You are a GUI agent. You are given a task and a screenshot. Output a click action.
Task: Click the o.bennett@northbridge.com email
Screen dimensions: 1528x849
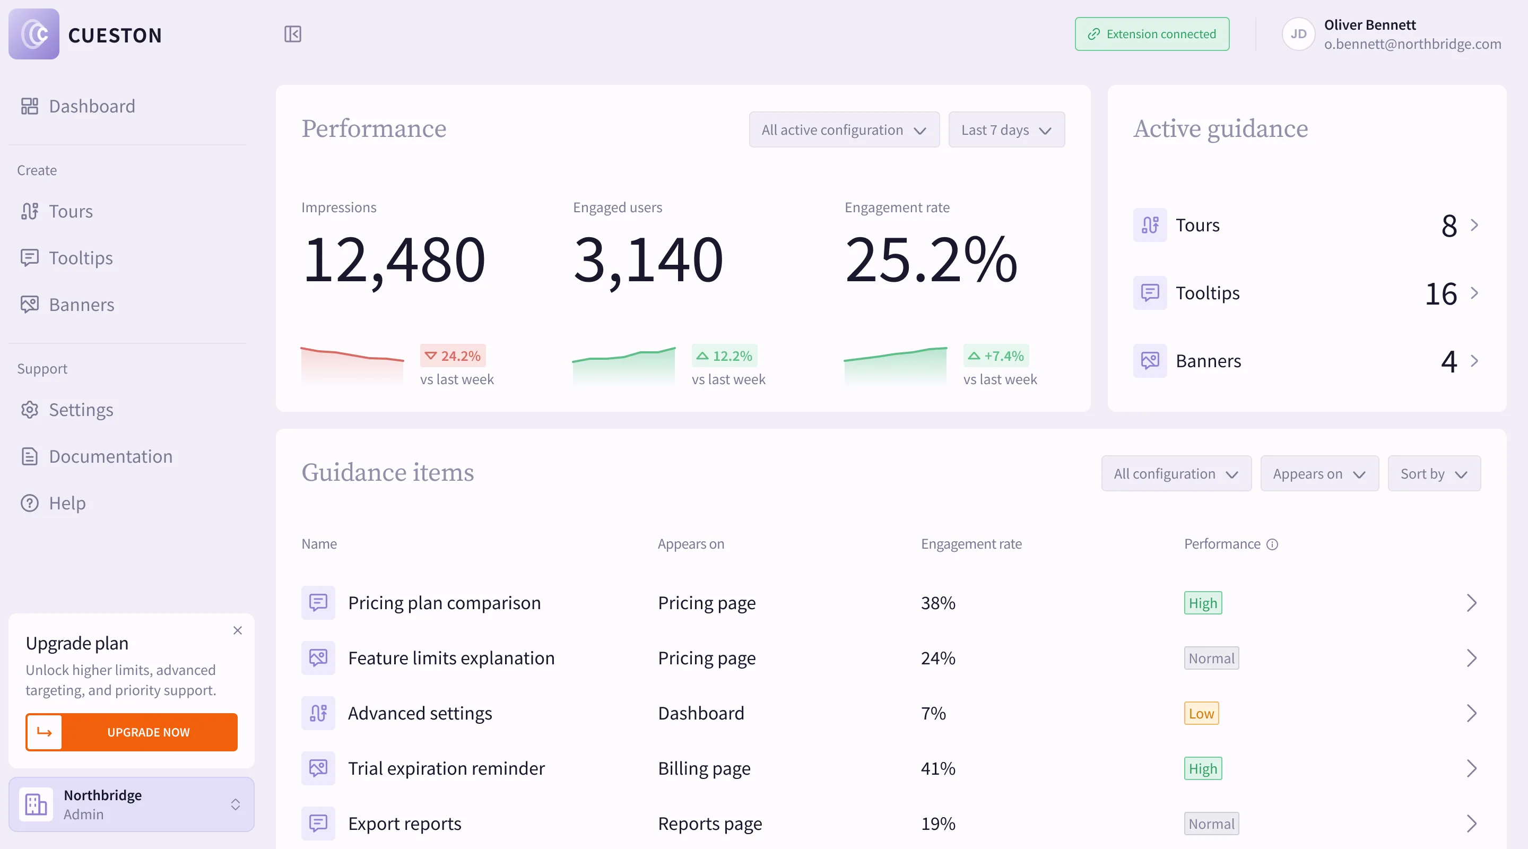point(1412,44)
